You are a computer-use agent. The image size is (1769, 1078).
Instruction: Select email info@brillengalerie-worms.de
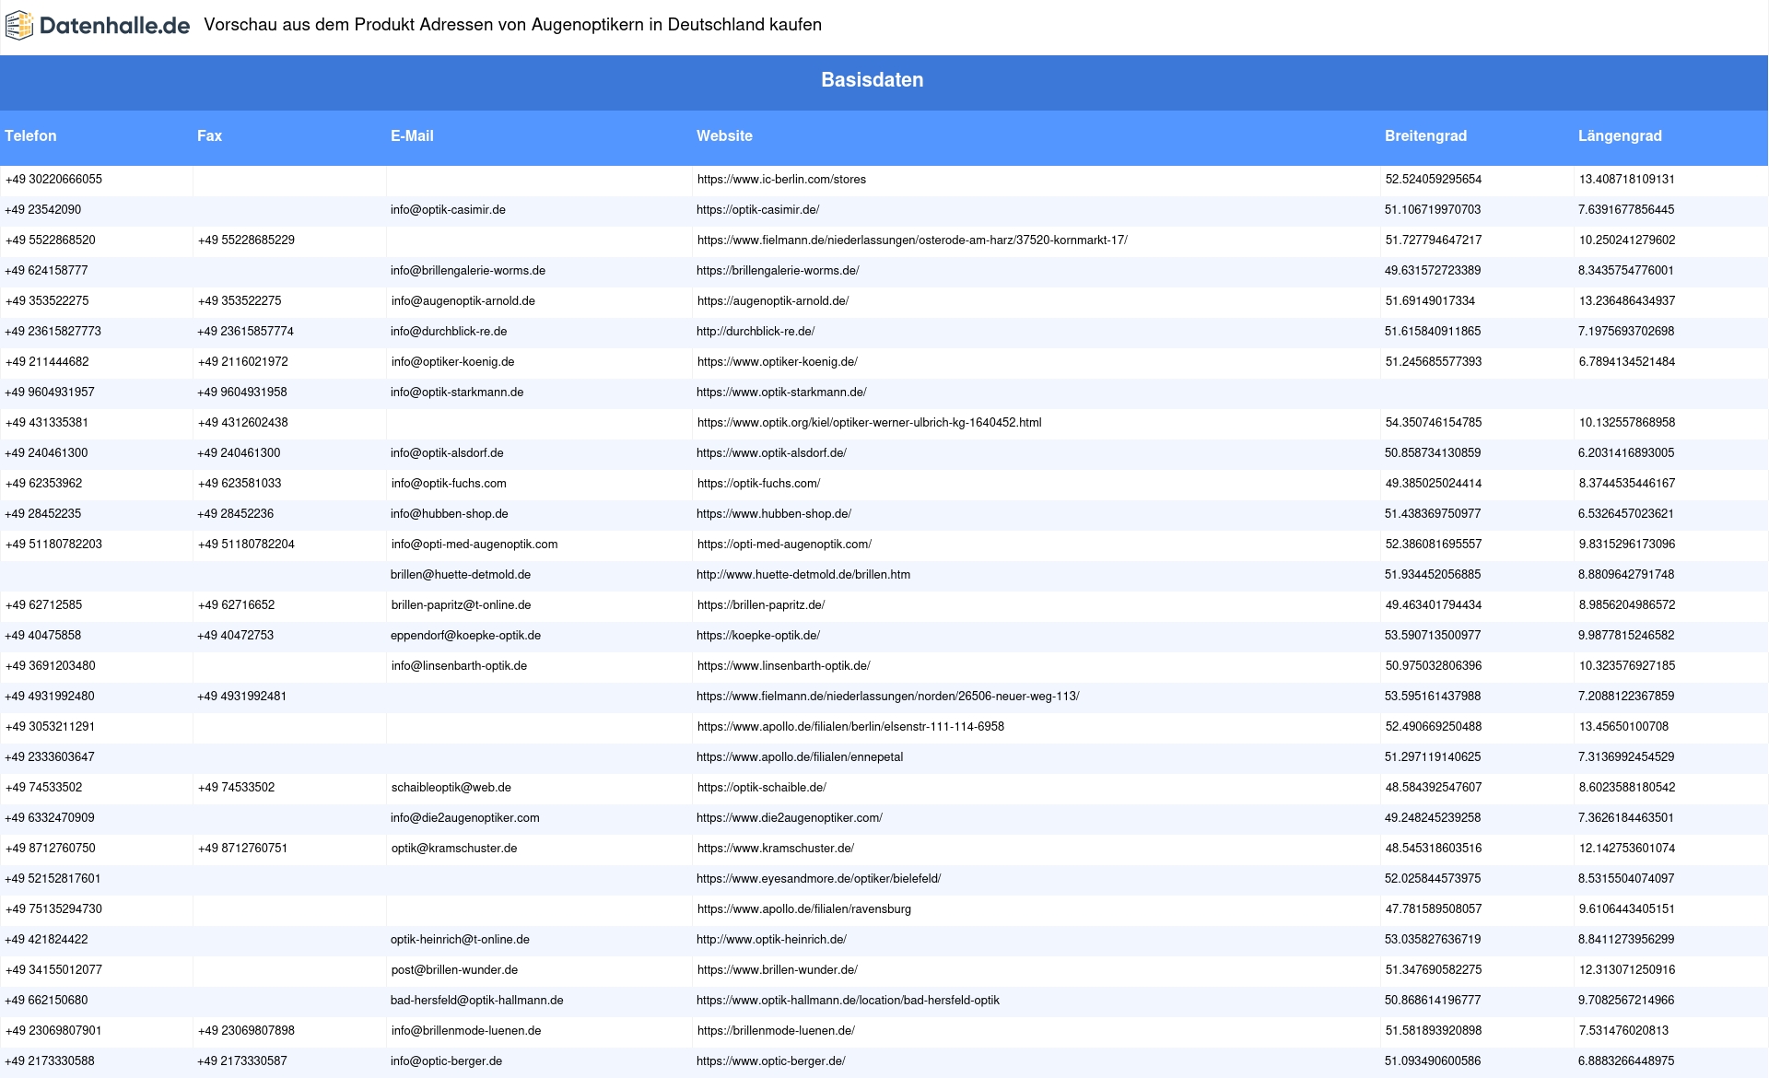click(x=468, y=271)
